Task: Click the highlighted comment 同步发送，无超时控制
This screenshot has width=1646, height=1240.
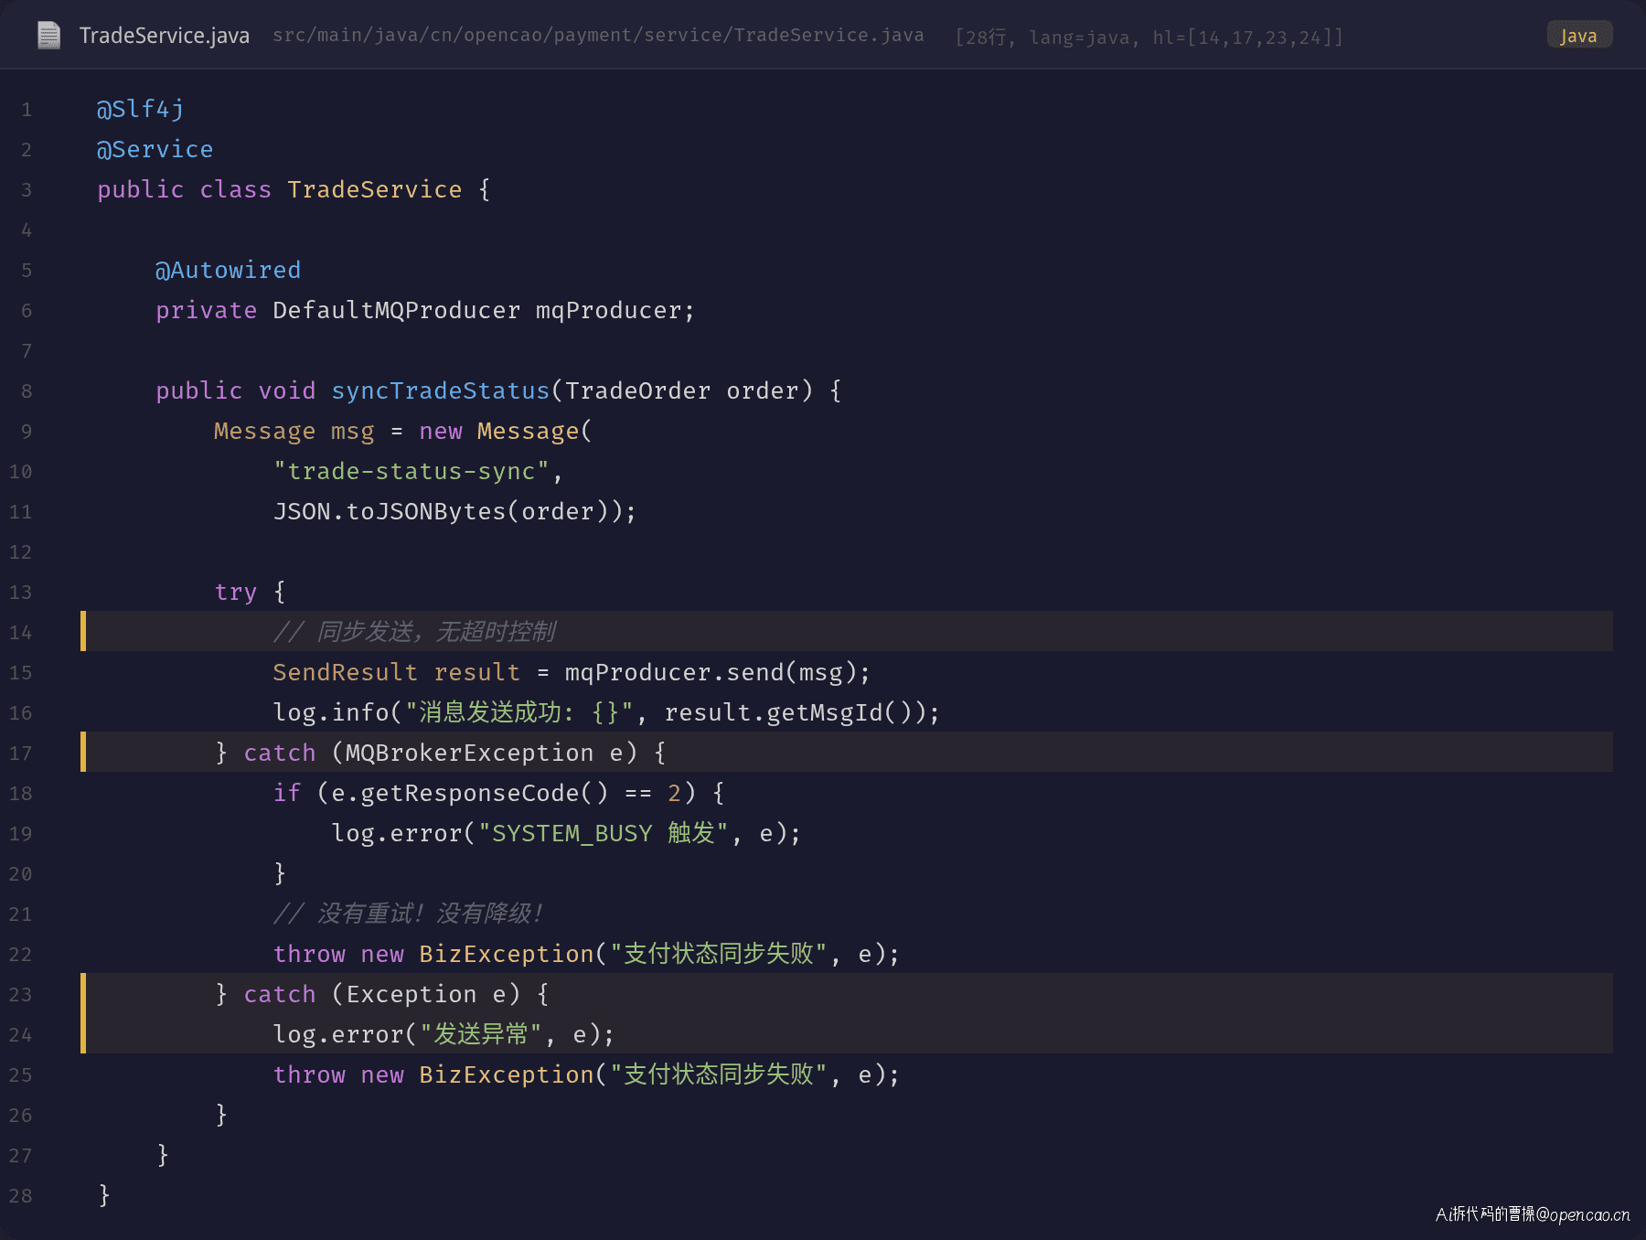Action: [414, 632]
